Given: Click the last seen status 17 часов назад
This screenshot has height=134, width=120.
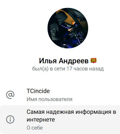Looking at the screenshot, I should (85, 69).
